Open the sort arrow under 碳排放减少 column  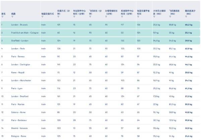click(186, 17)
